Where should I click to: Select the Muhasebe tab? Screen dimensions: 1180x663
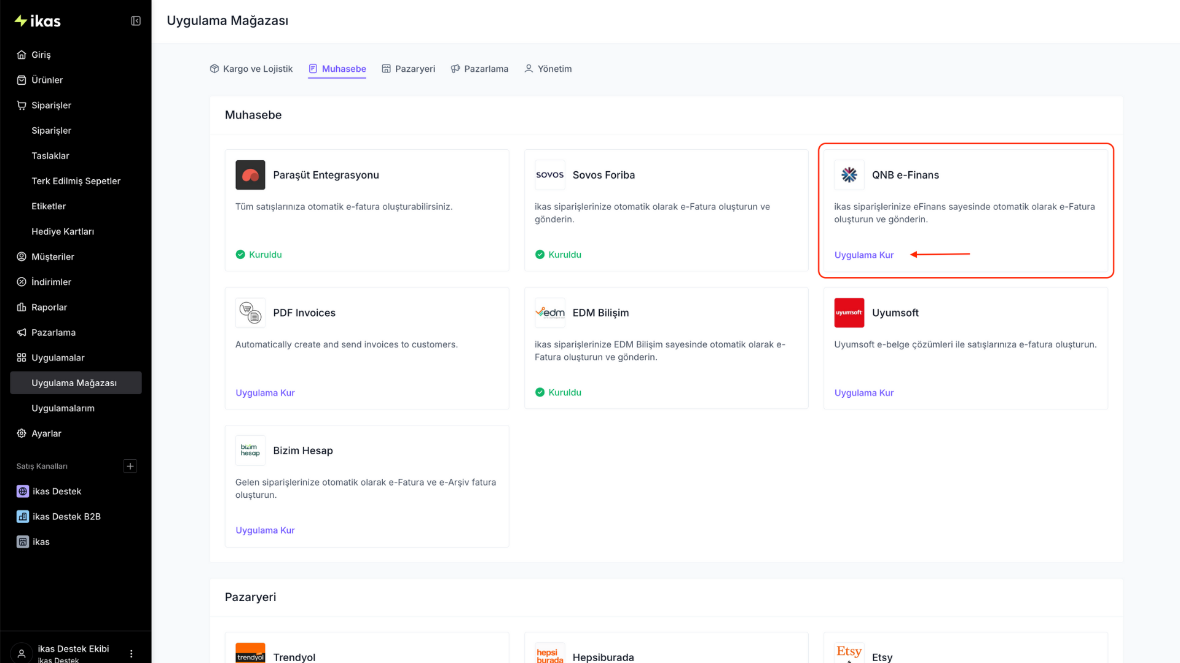[337, 69]
